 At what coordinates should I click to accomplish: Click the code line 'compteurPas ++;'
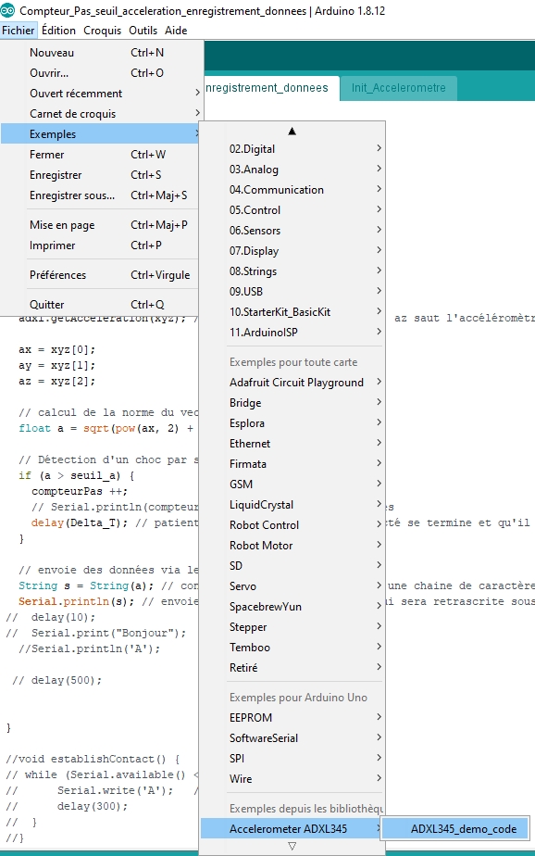80,491
